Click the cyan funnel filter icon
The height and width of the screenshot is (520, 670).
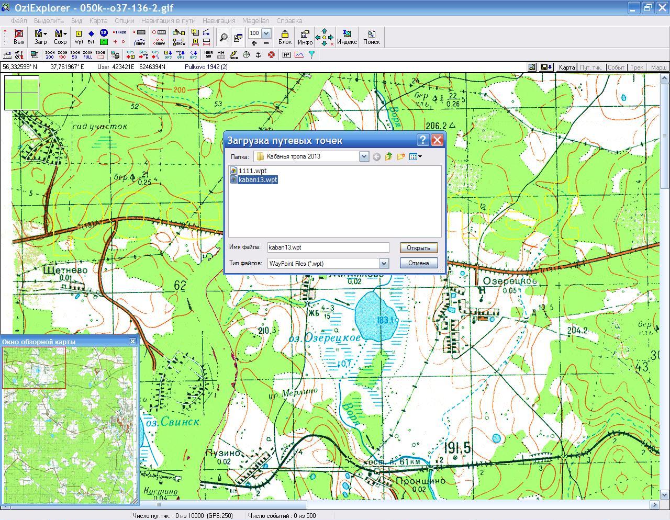pyautogui.click(x=311, y=54)
